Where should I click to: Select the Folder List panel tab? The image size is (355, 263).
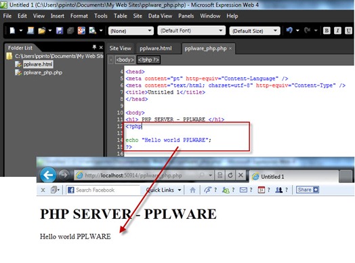(20, 48)
